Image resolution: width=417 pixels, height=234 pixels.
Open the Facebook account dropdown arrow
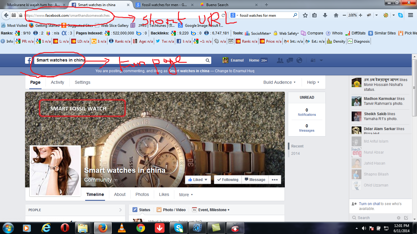[x=321, y=60]
